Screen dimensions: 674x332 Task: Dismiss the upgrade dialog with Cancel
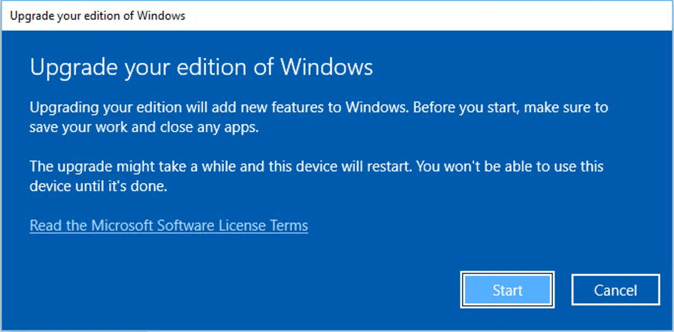[x=615, y=290]
